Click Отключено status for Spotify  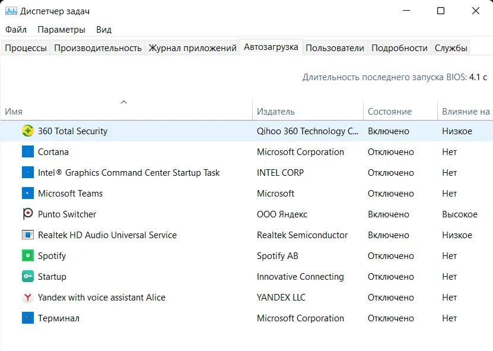click(391, 255)
